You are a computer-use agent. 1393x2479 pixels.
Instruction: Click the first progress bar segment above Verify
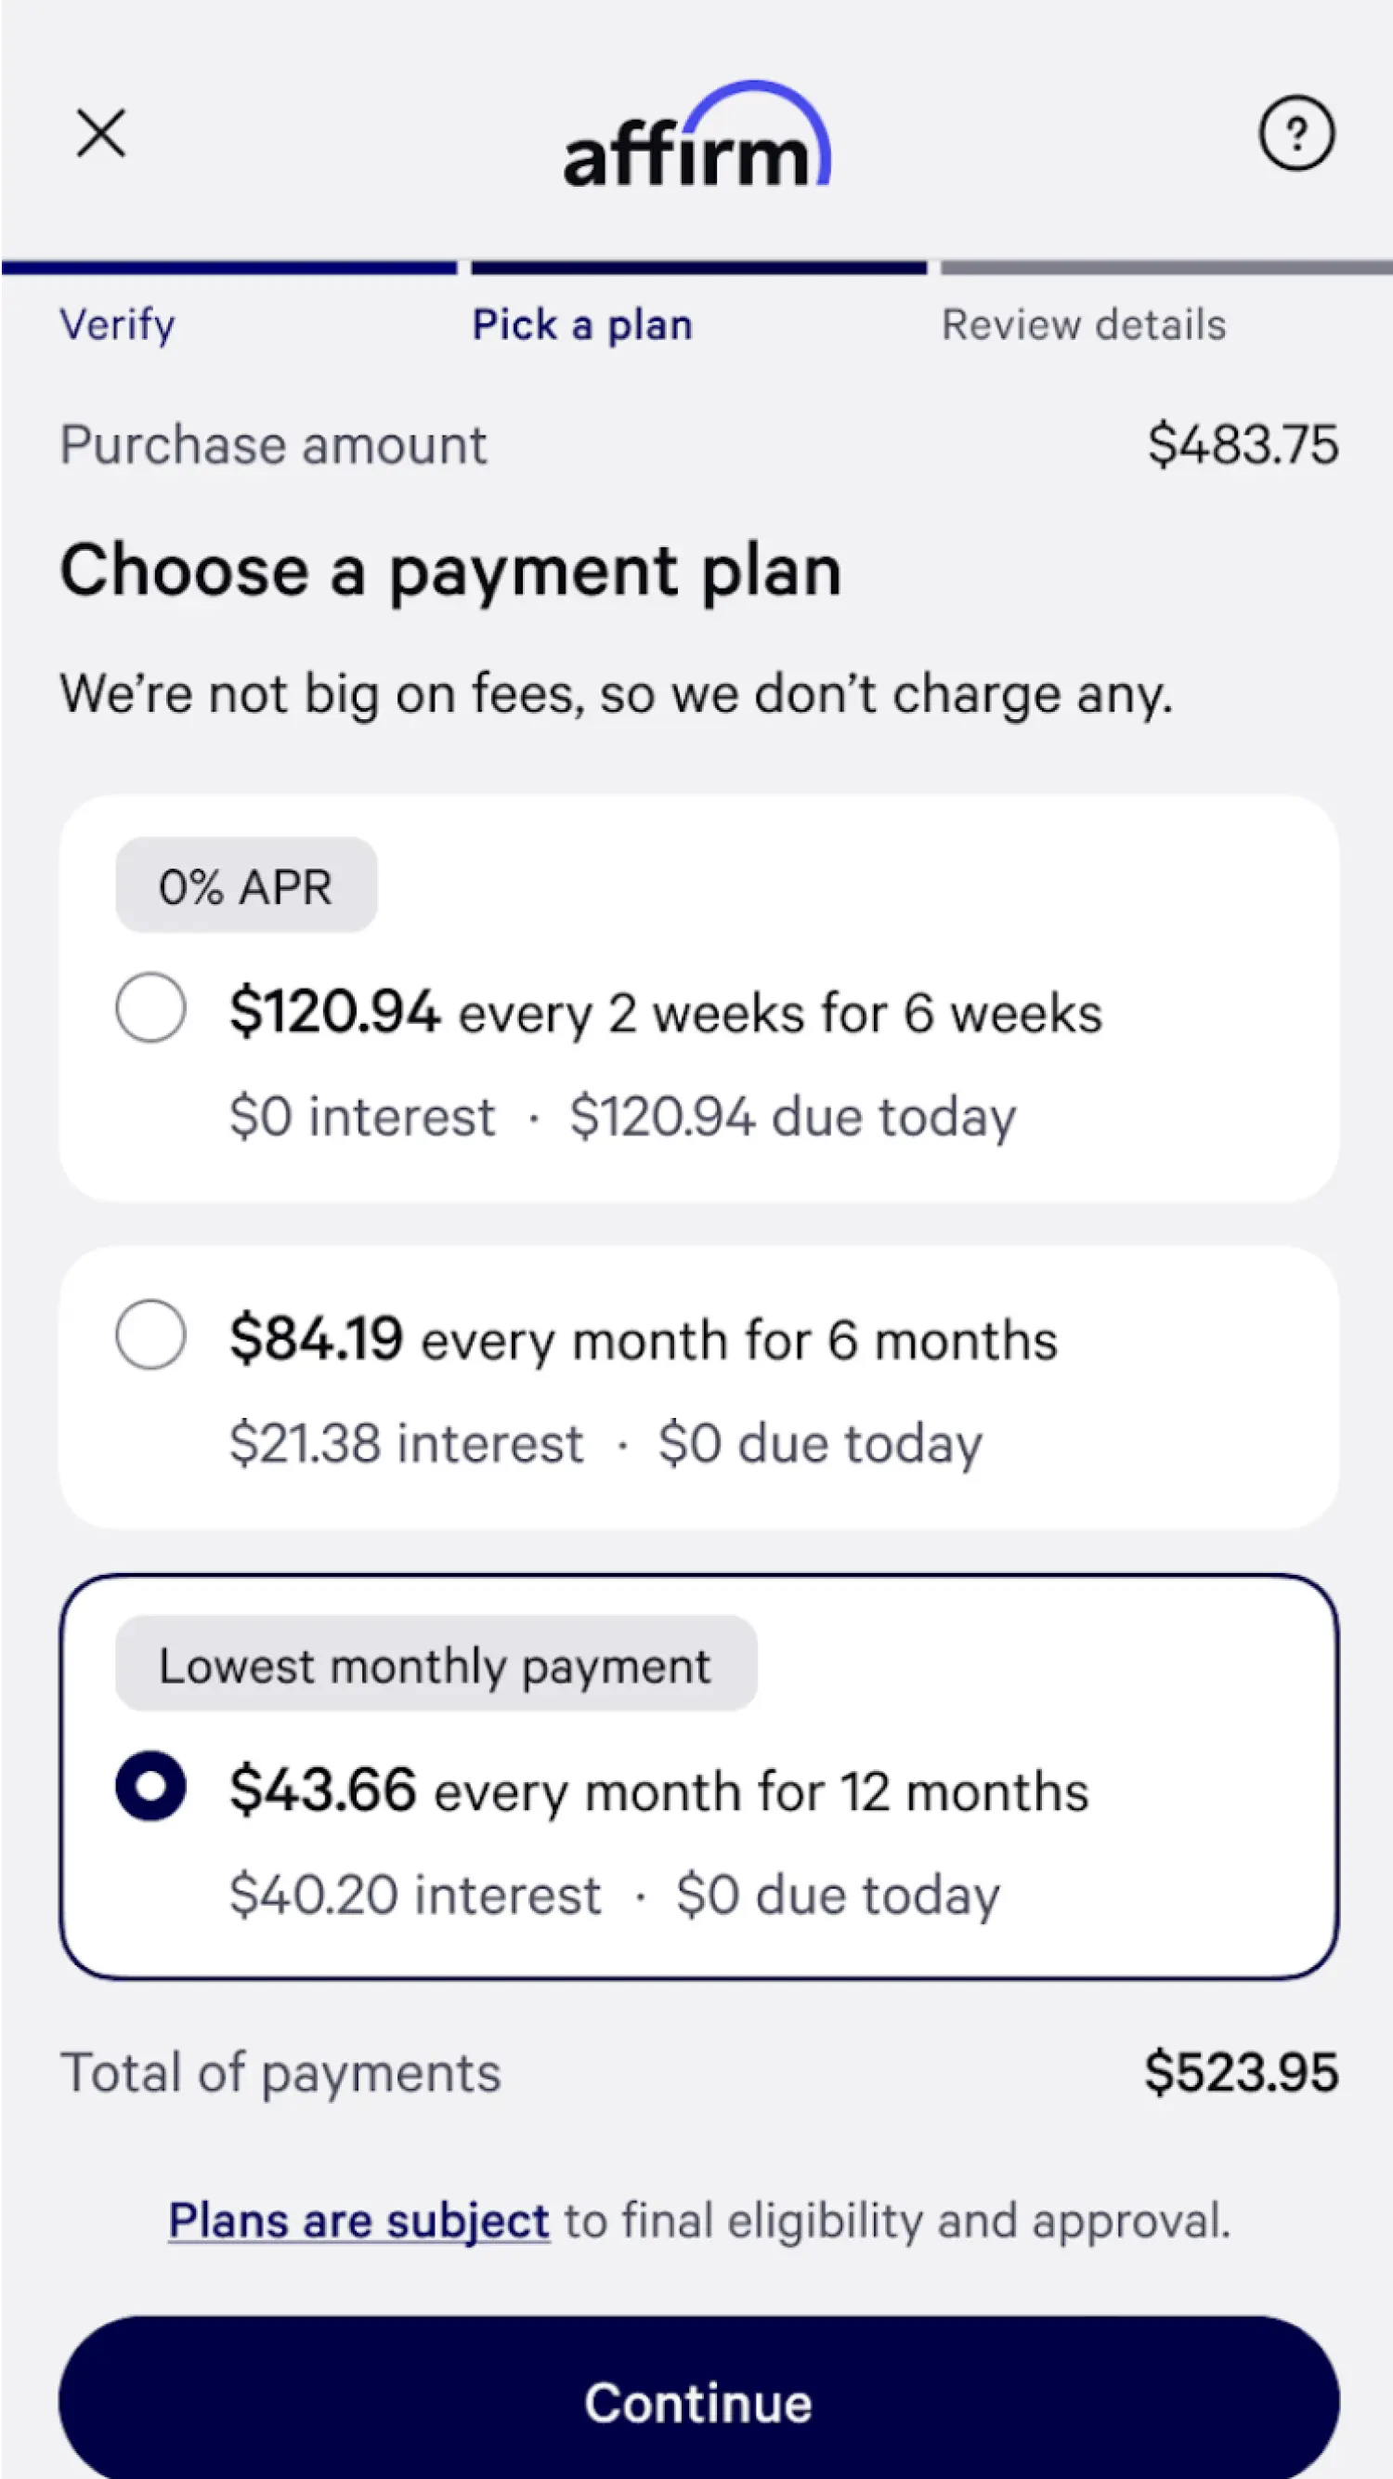[229, 268]
